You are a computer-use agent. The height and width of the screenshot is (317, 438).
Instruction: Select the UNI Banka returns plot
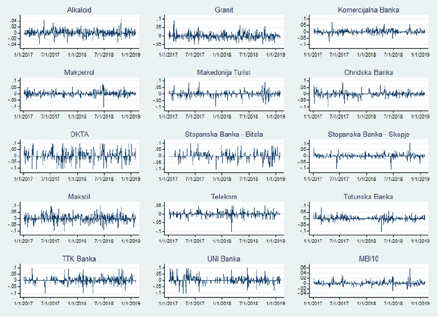pyautogui.click(x=224, y=280)
